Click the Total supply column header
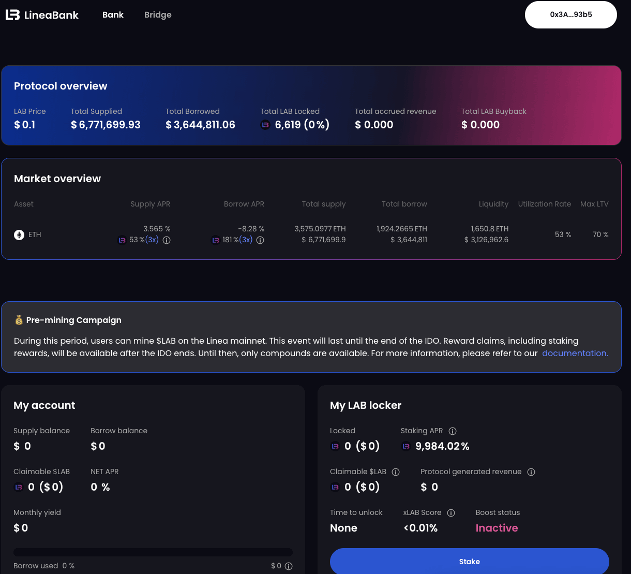The image size is (631, 574). [324, 204]
